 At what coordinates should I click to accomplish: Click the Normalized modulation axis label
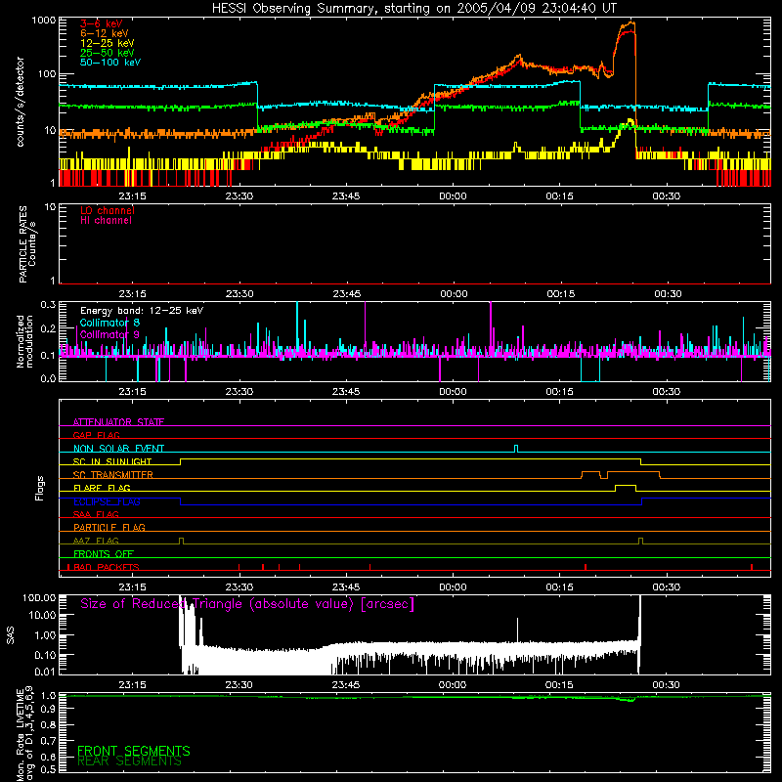24,341
